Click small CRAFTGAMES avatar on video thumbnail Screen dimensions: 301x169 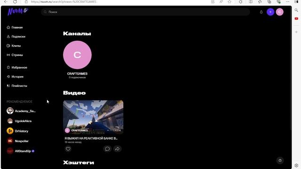coord(67,131)
